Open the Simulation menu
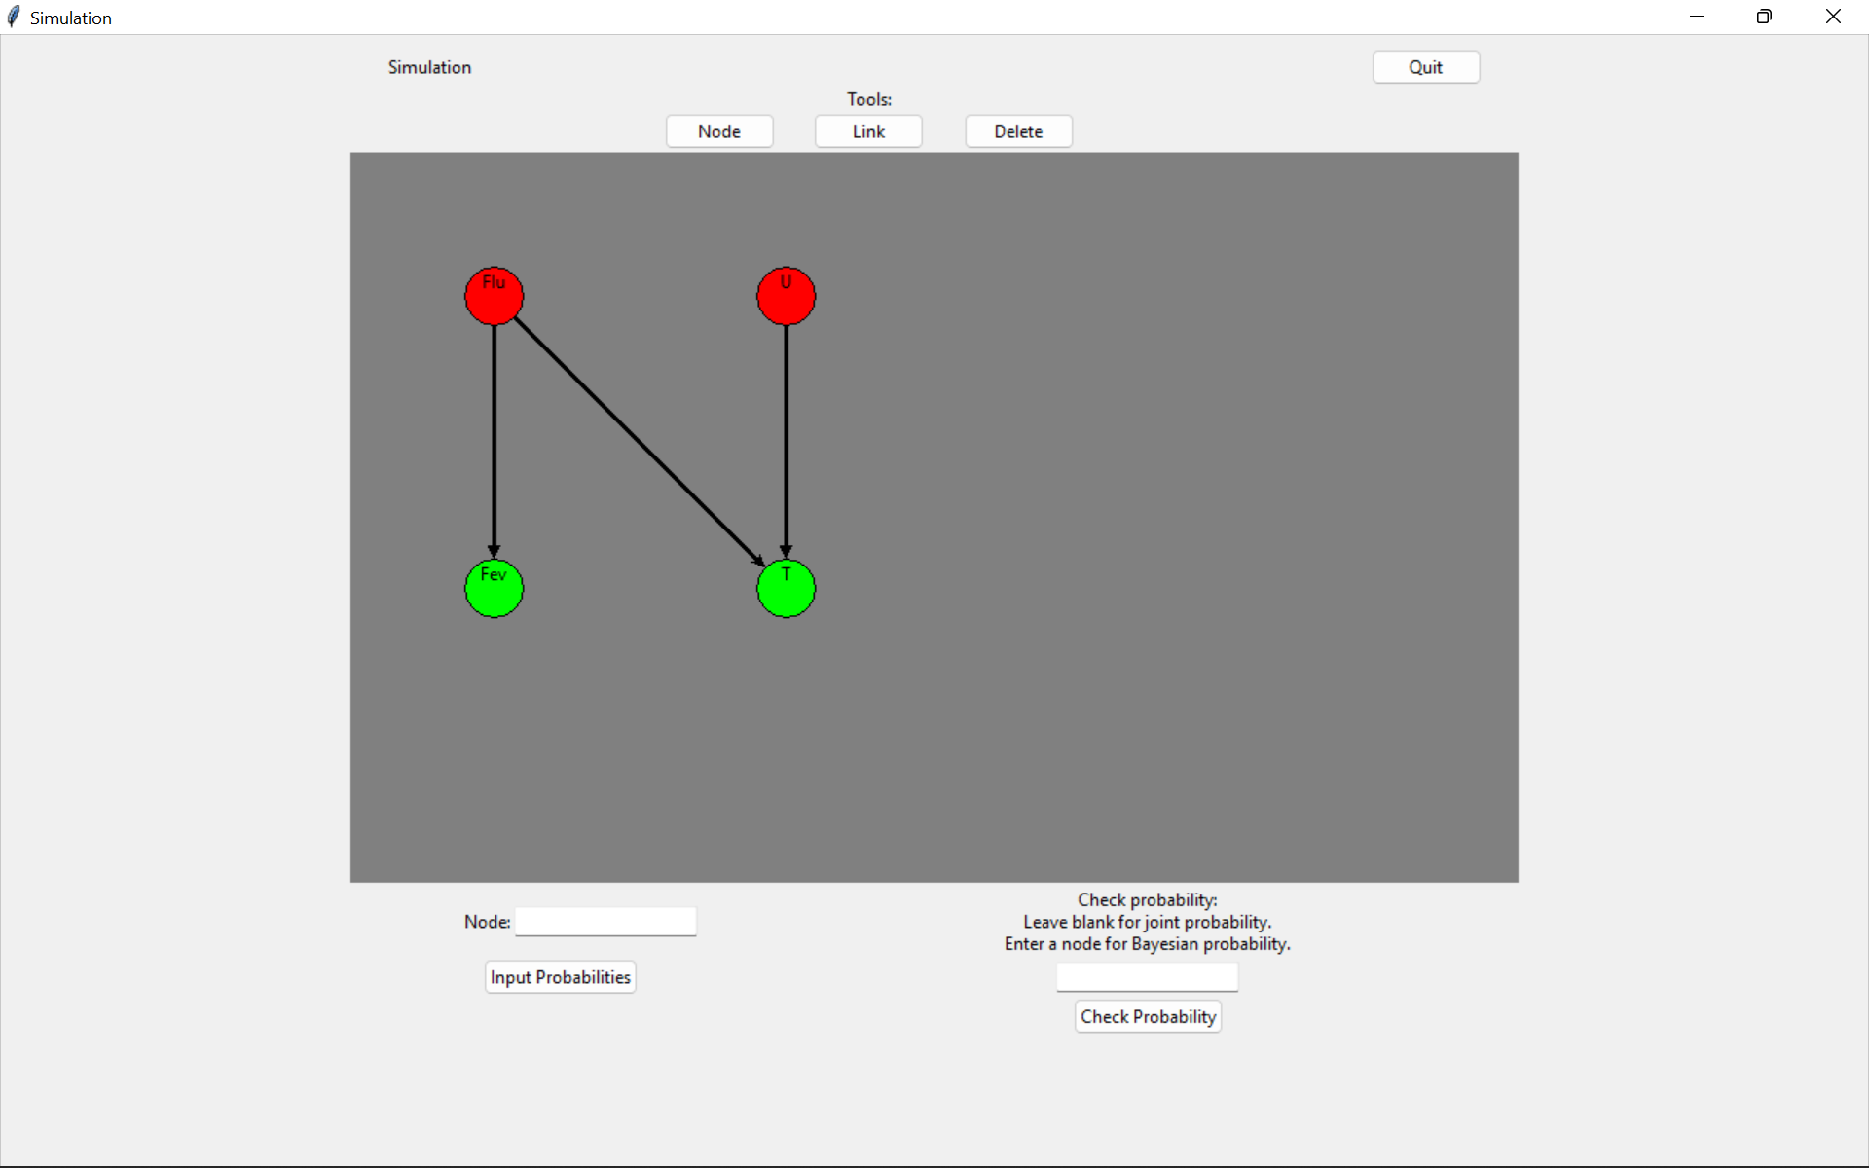The height and width of the screenshot is (1168, 1869). click(429, 66)
